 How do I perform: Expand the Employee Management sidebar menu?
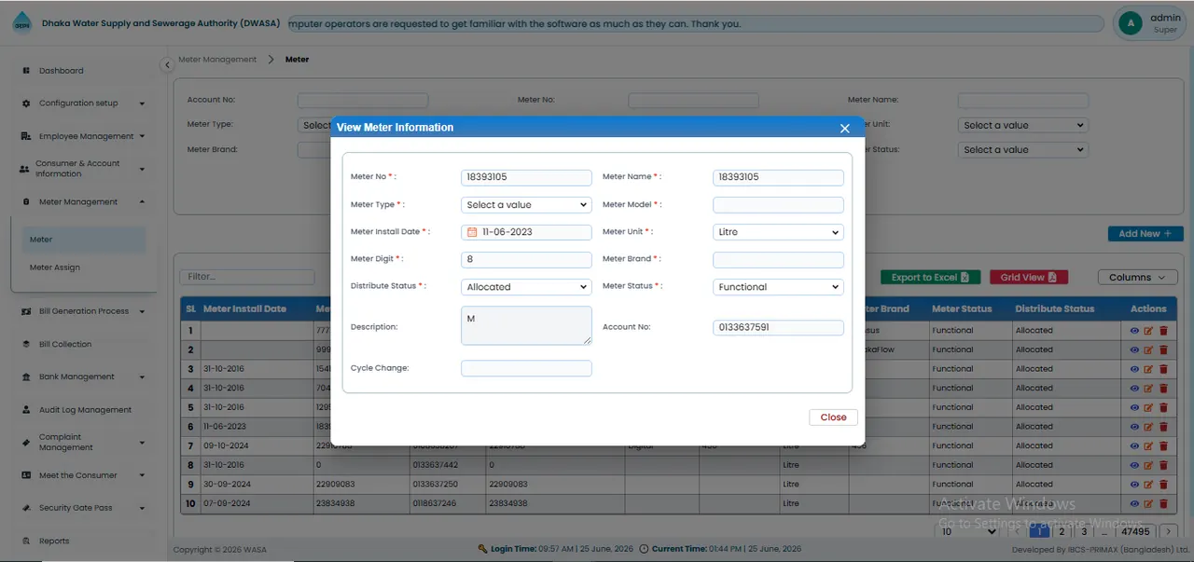[84, 136]
